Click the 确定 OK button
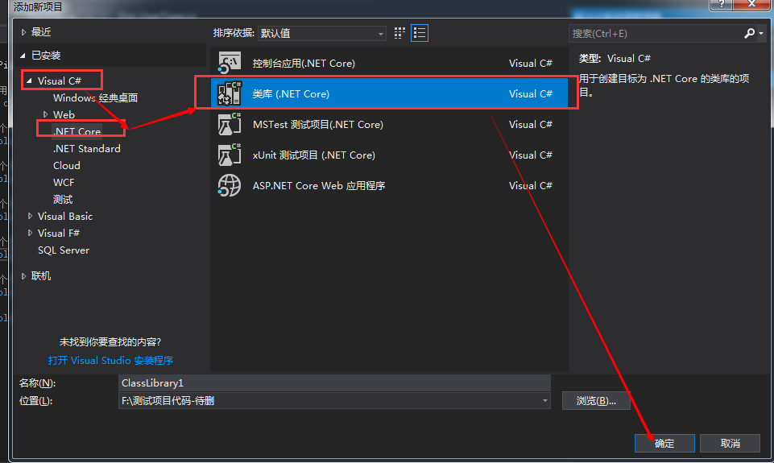This screenshot has height=463, width=774. pos(664,443)
